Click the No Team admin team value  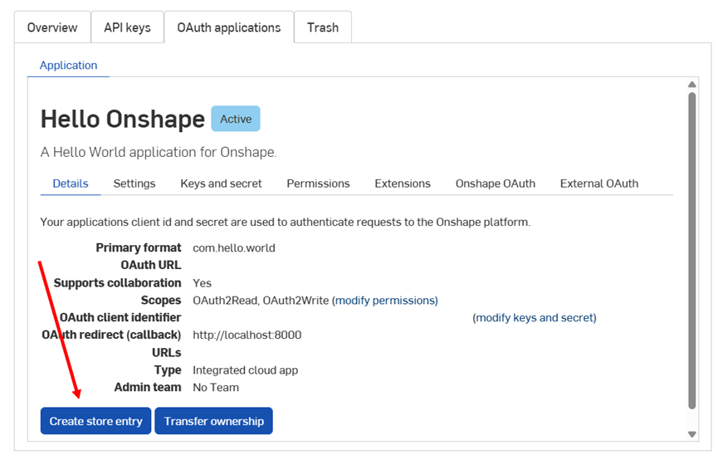tap(216, 388)
